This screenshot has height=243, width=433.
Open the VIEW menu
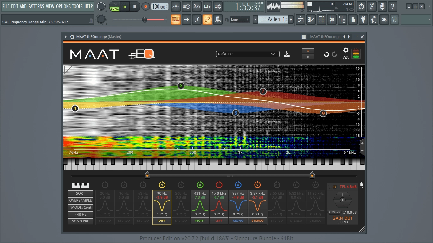50,6
